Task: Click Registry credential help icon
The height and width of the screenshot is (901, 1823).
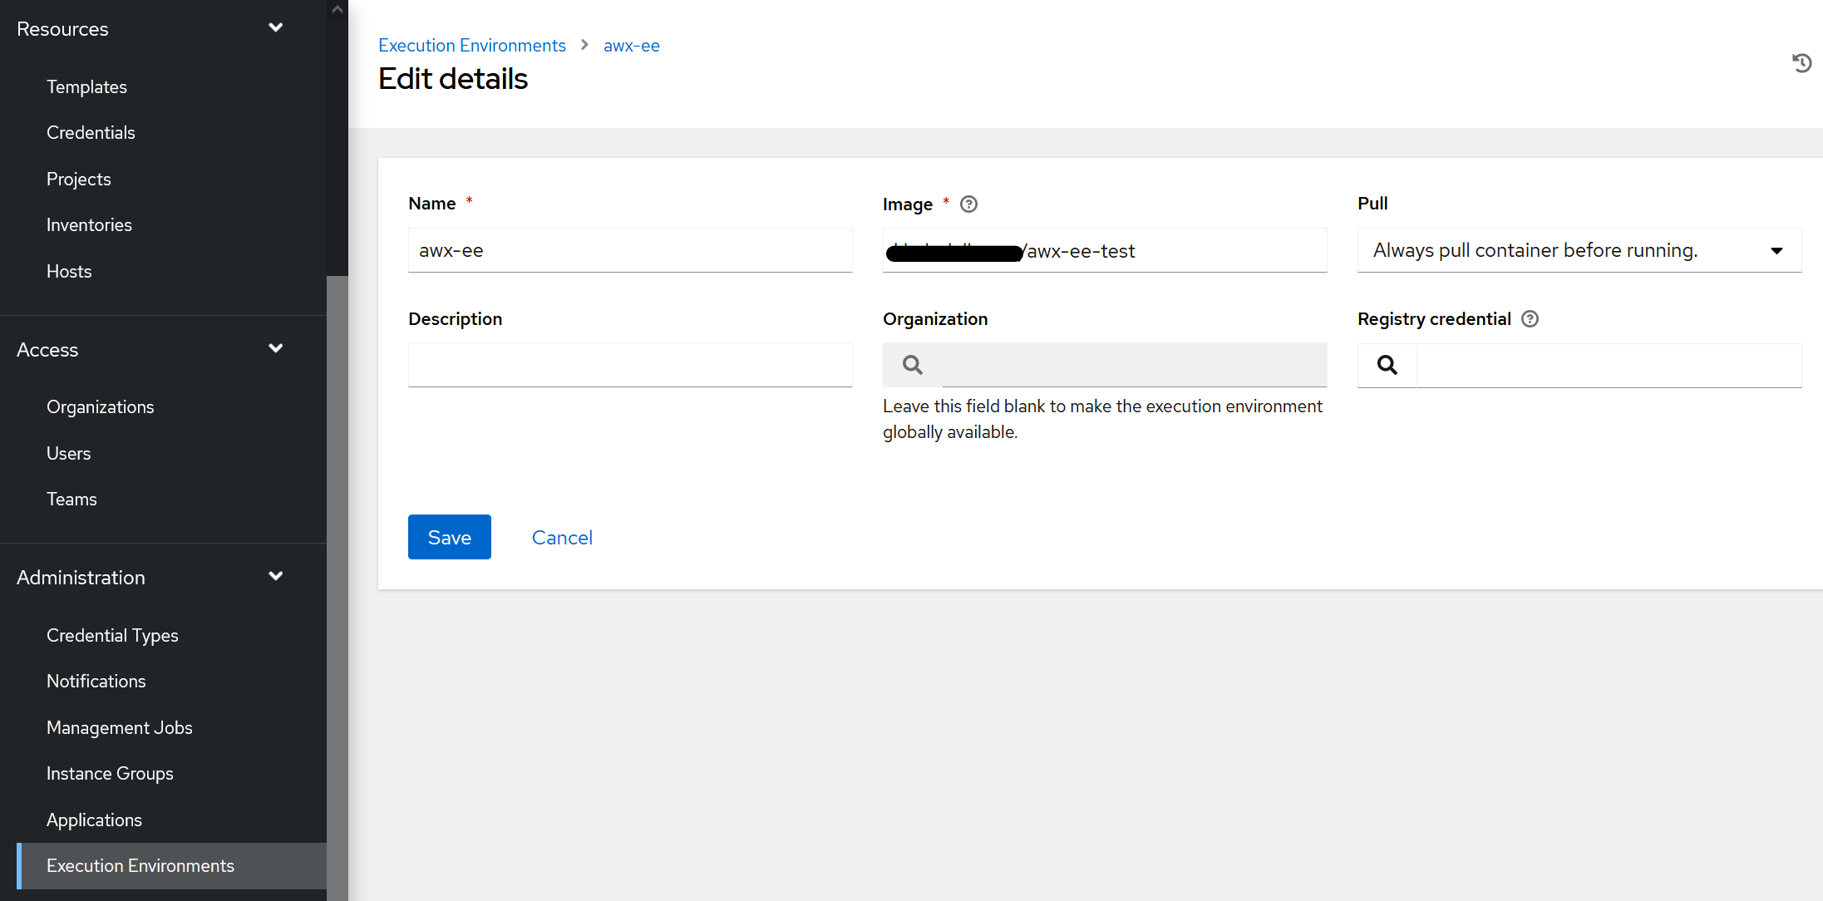Action: (x=1530, y=319)
